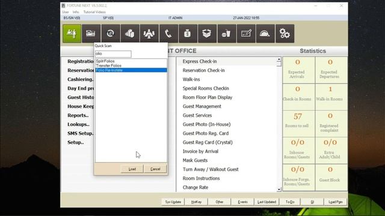The width and height of the screenshot is (385, 216).
Task: Select Express Check-in option
Action: click(x=200, y=61)
